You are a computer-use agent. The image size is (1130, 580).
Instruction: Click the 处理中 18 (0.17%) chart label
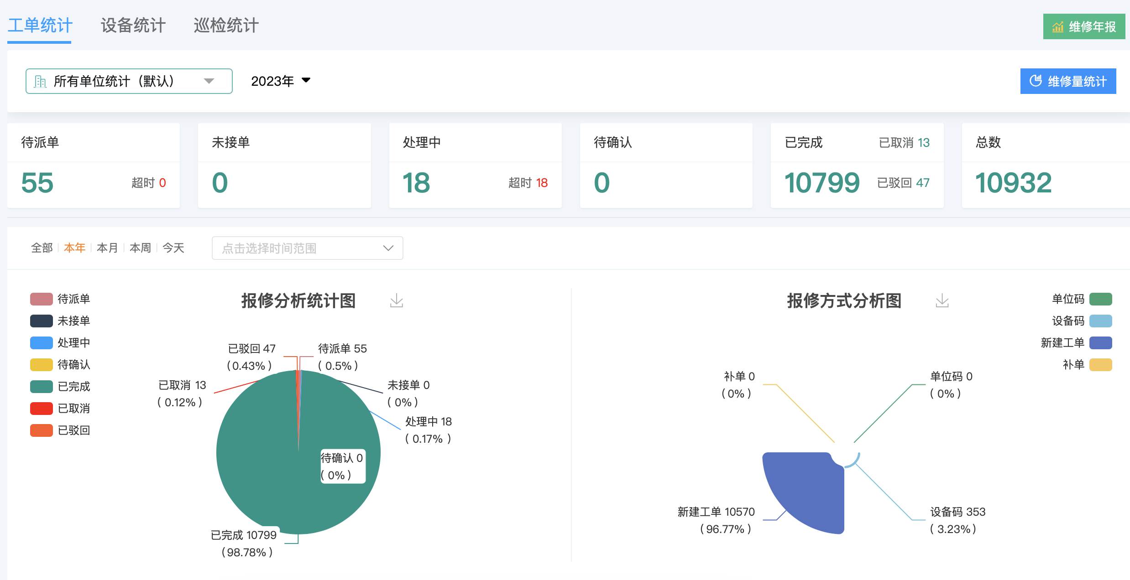click(x=428, y=430)
